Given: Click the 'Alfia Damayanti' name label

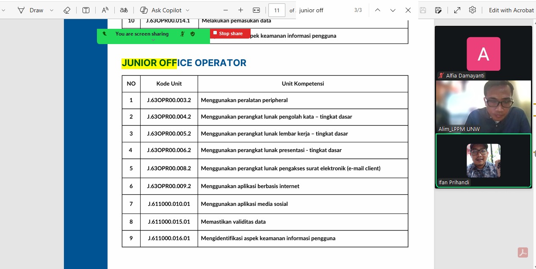Looking at the screenshot, I should [465, 76].
